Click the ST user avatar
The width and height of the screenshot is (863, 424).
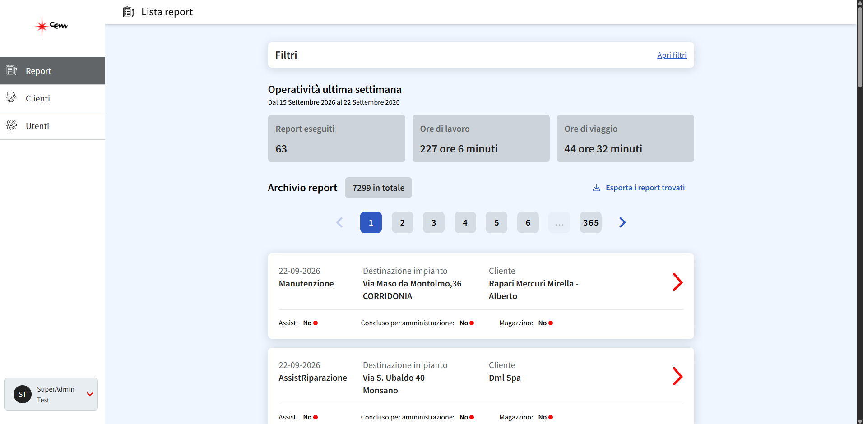tap(23, 394)
